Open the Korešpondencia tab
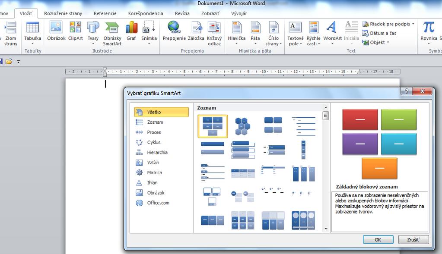 coord(146,13)
